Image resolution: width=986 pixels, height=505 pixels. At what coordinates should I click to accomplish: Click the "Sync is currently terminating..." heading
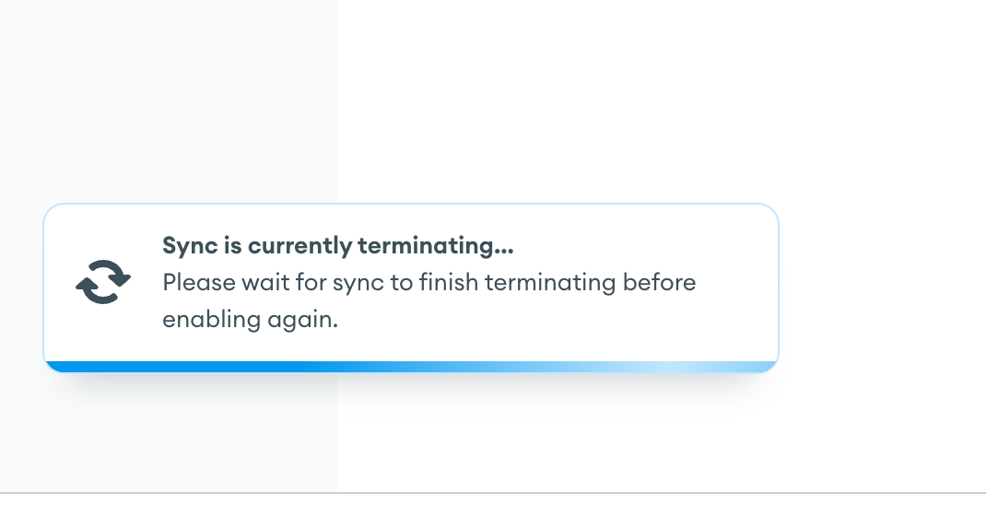(337, 246)
